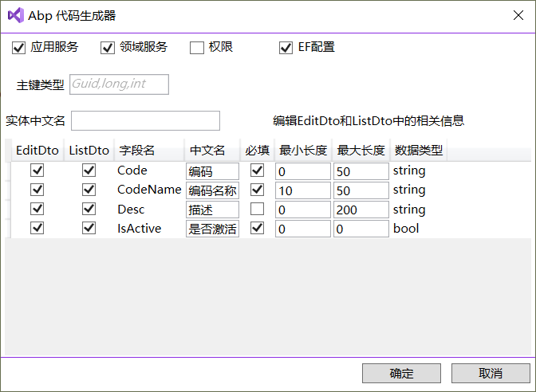Click max length field of IsActive row
Viewport: 536px width, 392px height.
click(x=361, y=229)
